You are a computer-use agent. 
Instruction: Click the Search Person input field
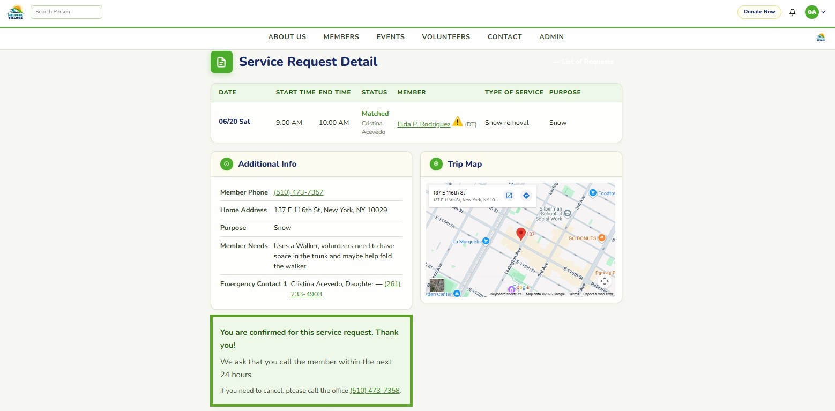(66, 12)
